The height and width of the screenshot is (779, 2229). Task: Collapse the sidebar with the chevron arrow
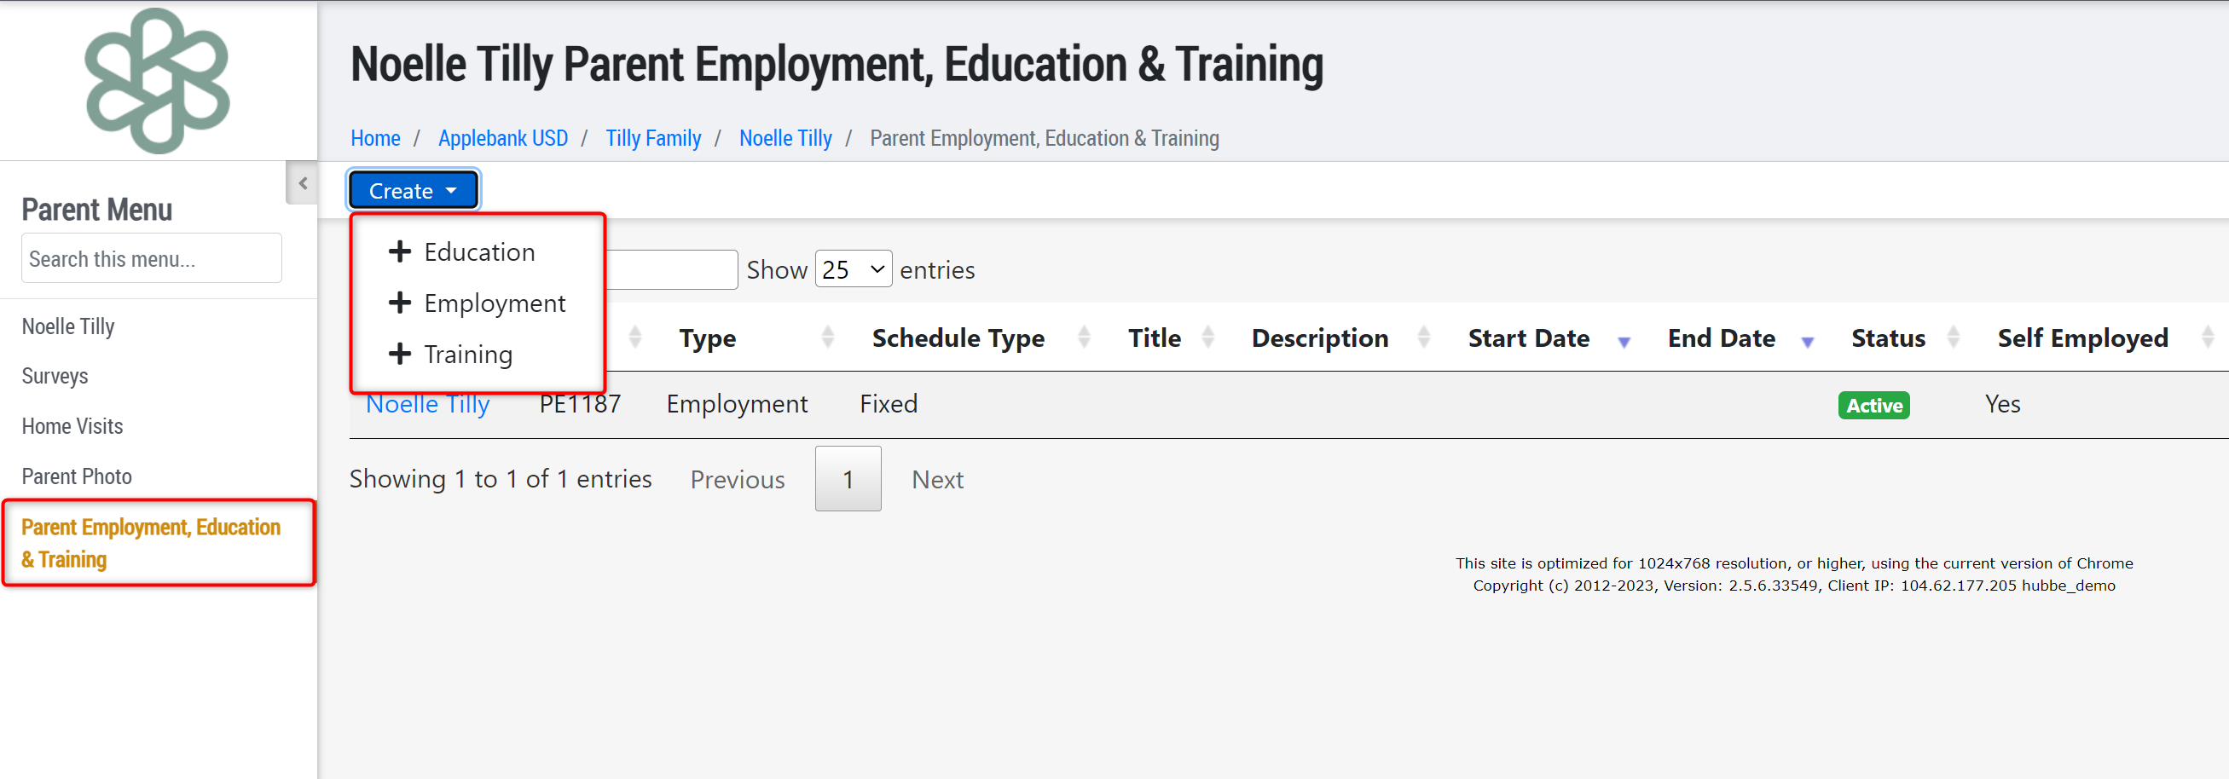[x=303, y=182]
